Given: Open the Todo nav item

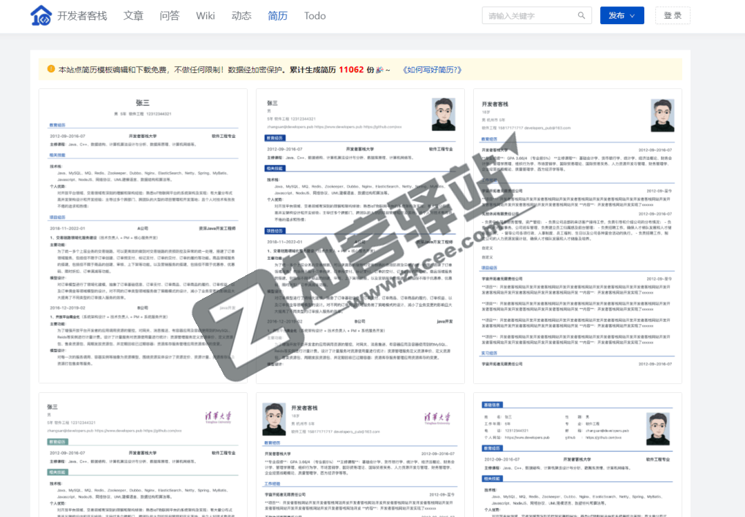Looking at the screenshot, I should tap(315, 16).
